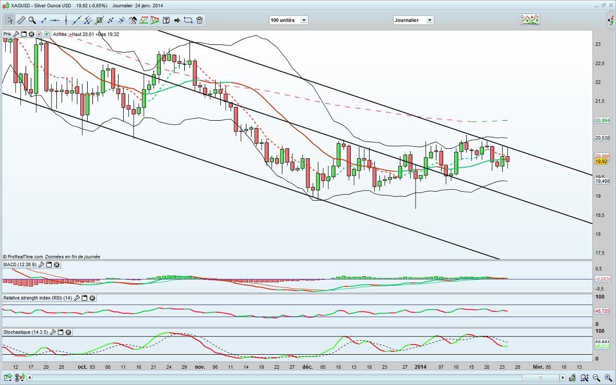Screen dimensions: 616x385
Task: Choose the text annotation tool
Action: coord(166,20)
